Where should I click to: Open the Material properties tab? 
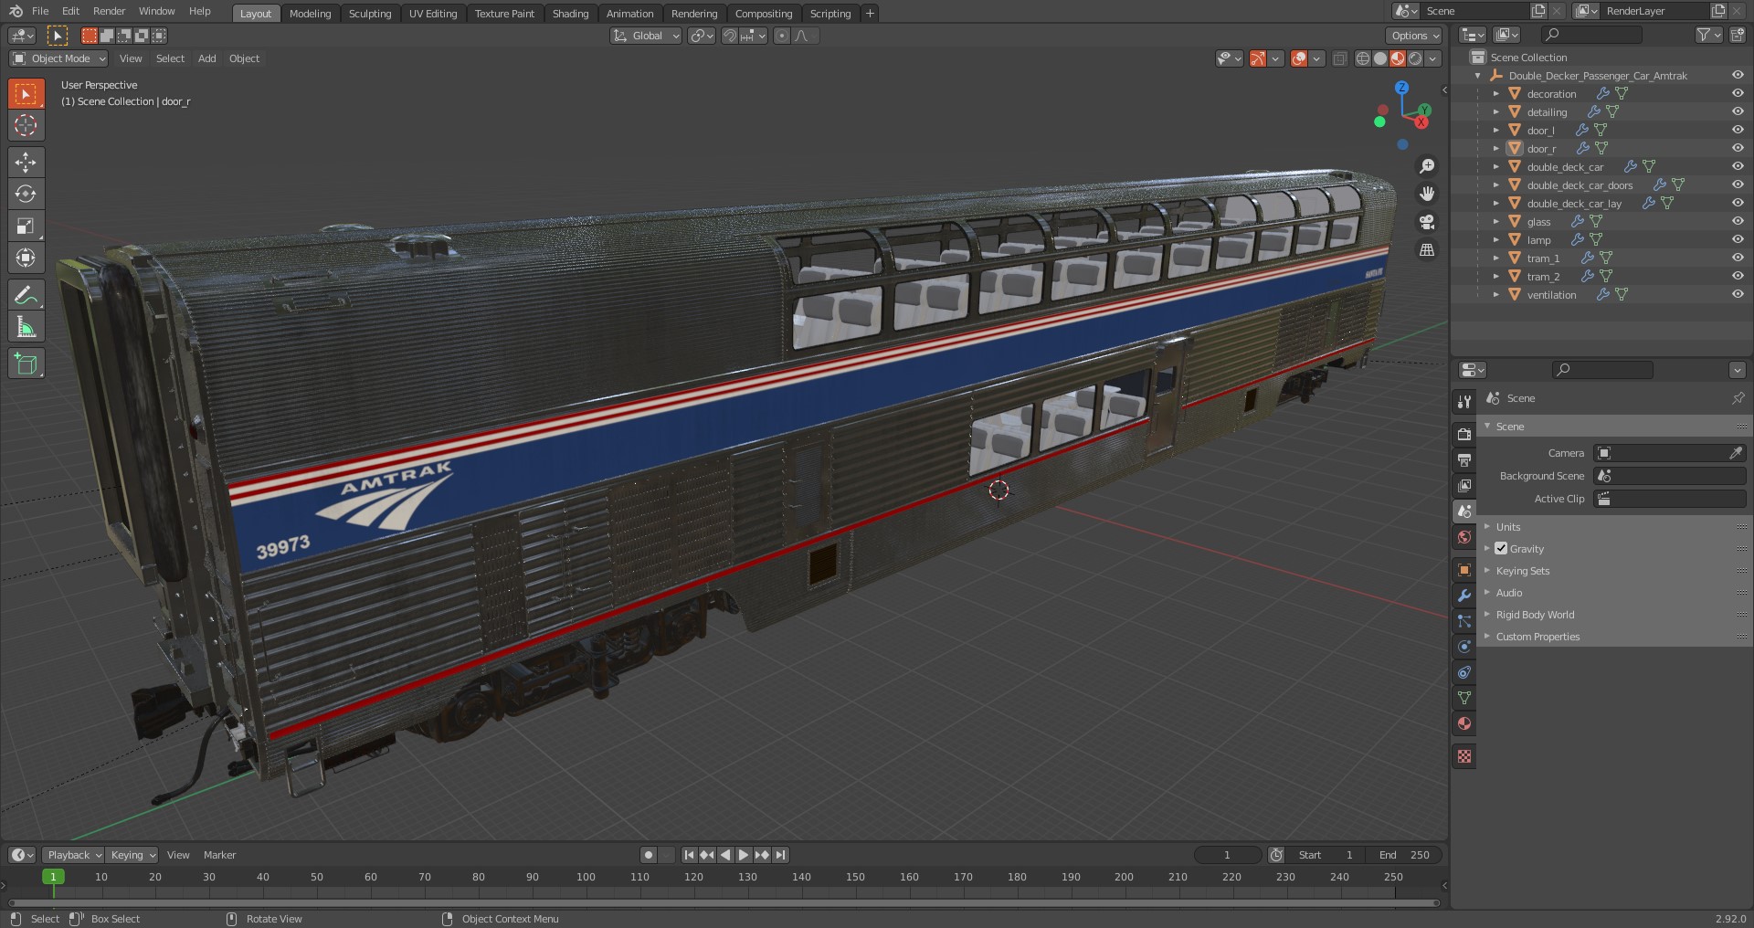[x=1464, y=723]
